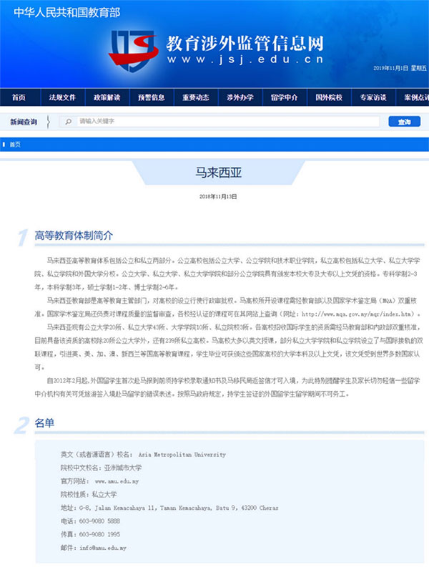Open the 重要动态 menu item

pos(196,97)
